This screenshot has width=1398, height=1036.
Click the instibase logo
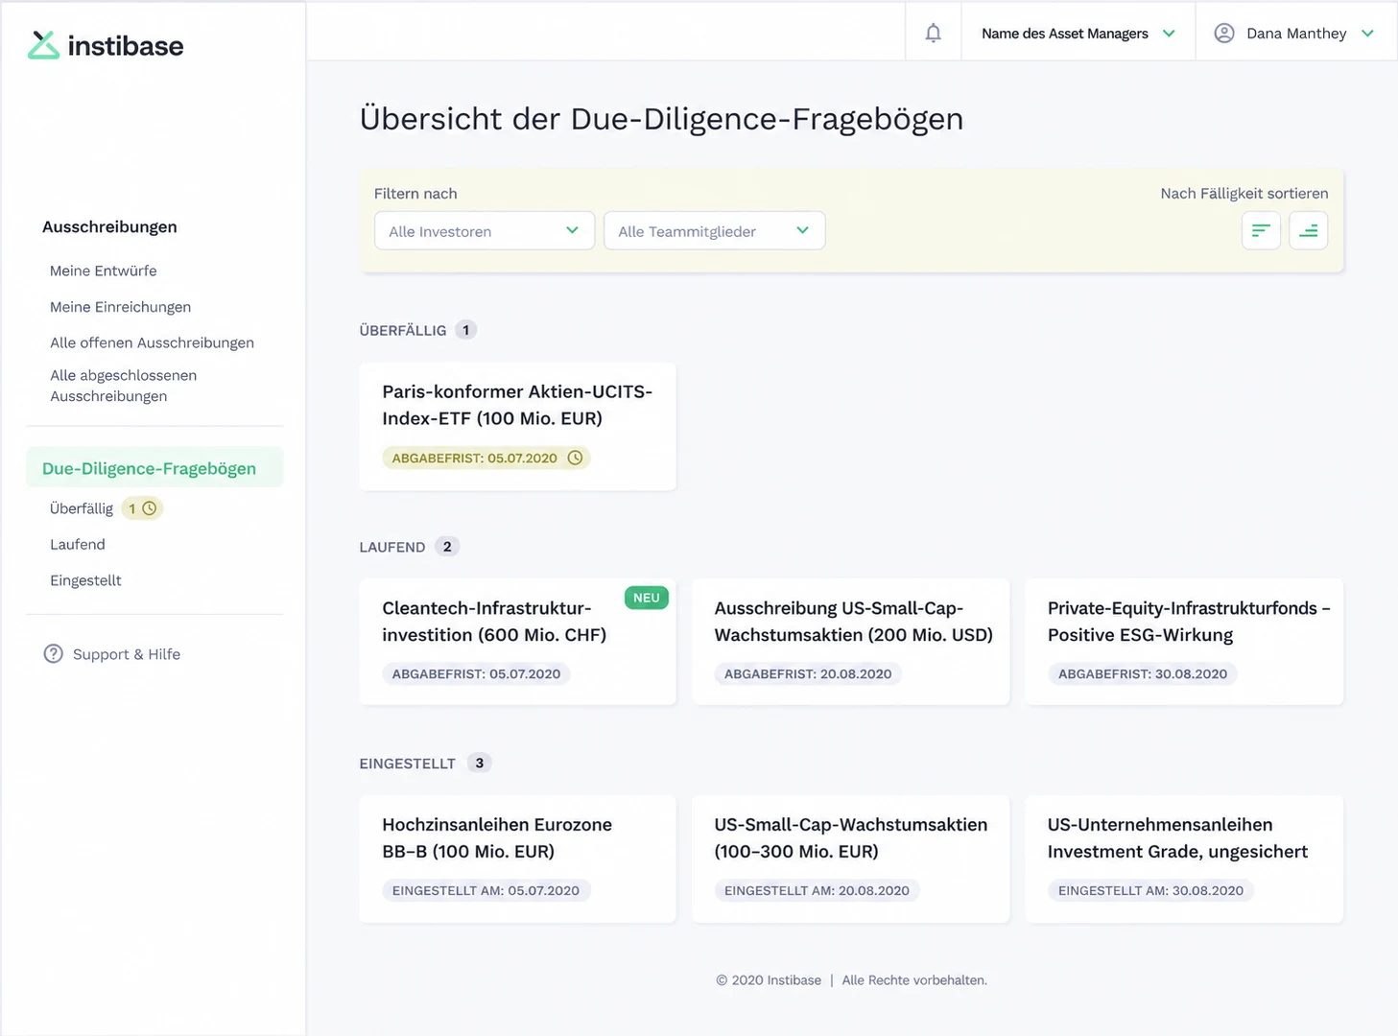coord(106,45)
